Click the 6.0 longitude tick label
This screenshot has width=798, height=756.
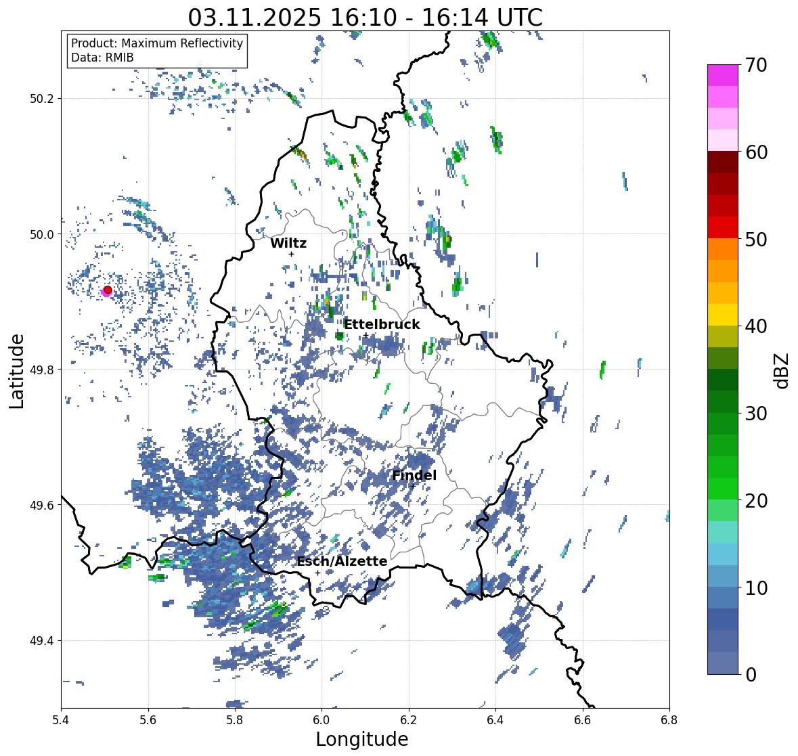pos(322,719)
